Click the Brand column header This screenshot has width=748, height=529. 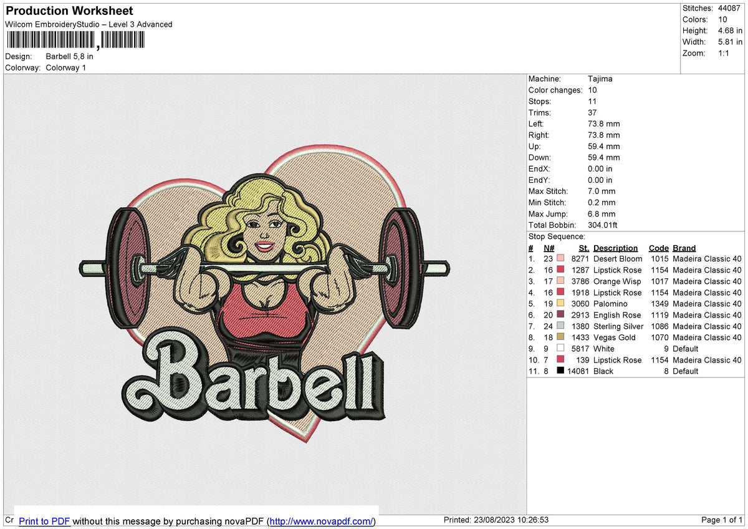click(684, 248)
